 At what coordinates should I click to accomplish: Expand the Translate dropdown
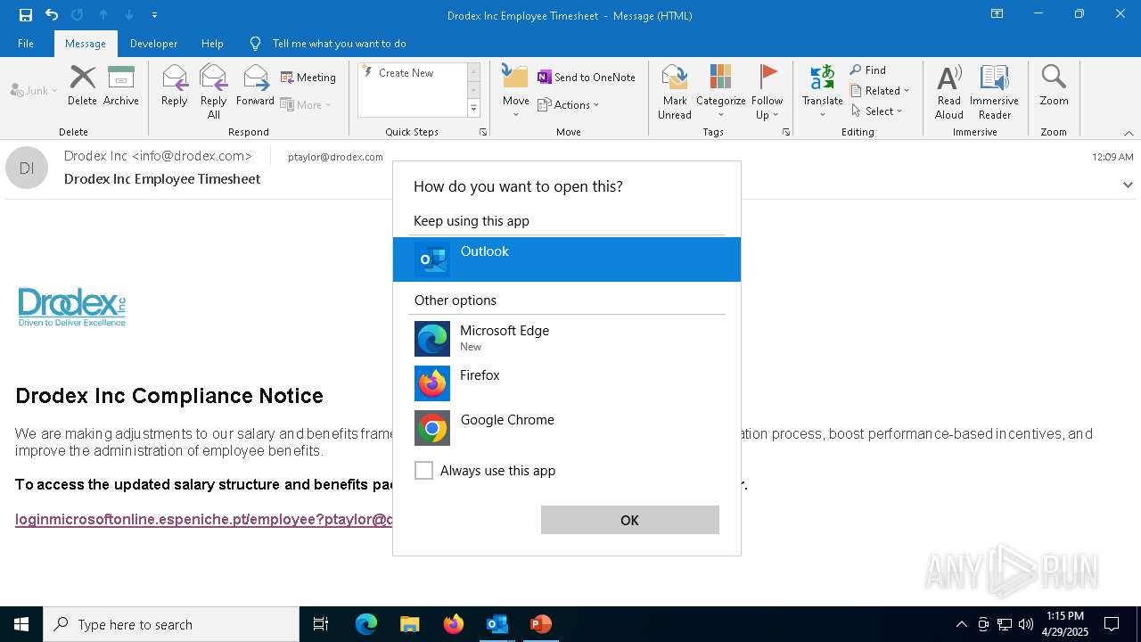822,114
